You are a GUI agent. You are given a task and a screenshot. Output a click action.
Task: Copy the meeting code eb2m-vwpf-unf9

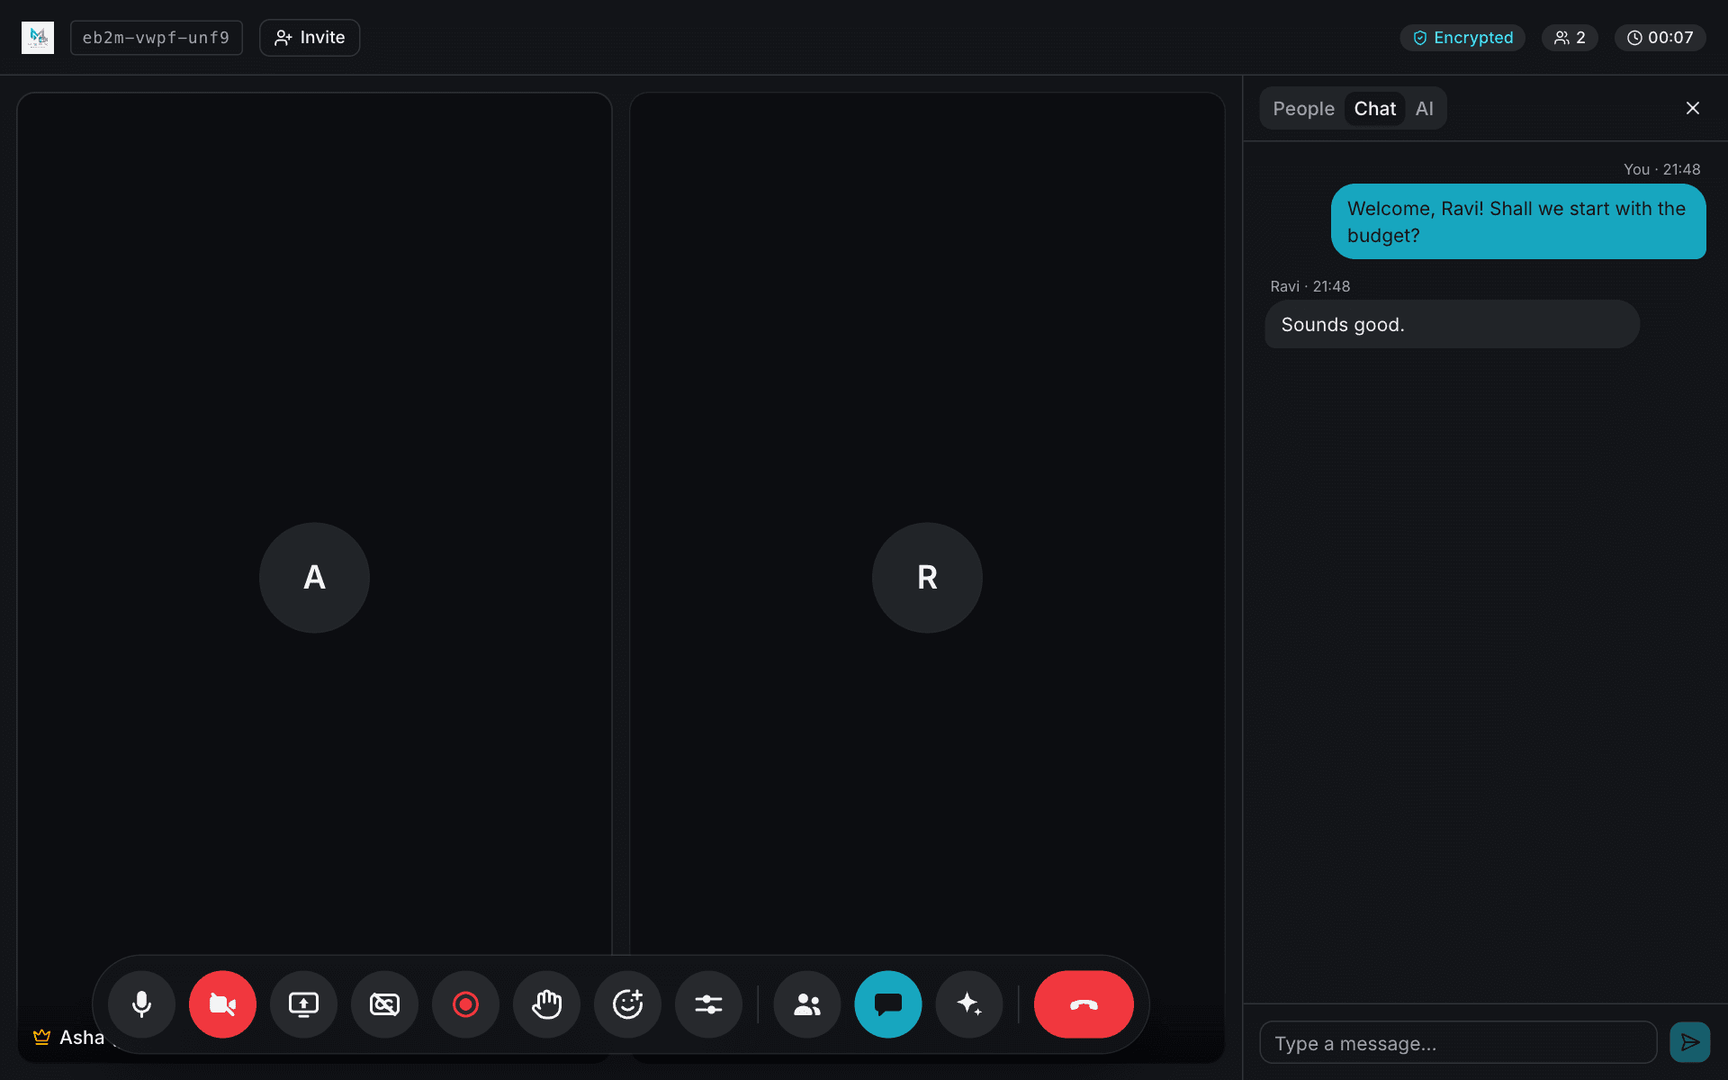tap(156, 38)
